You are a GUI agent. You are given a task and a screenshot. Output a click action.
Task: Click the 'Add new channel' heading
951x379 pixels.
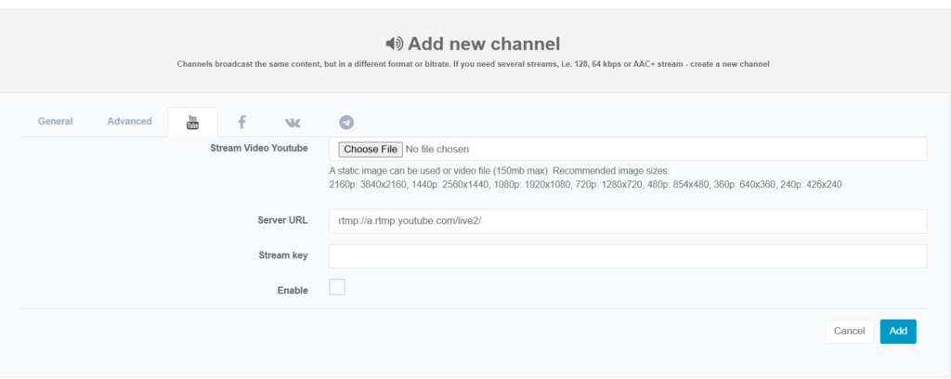point(484,44)
